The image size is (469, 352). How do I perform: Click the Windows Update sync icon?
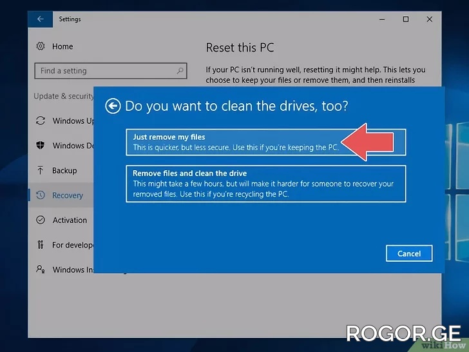click(41, 121)
